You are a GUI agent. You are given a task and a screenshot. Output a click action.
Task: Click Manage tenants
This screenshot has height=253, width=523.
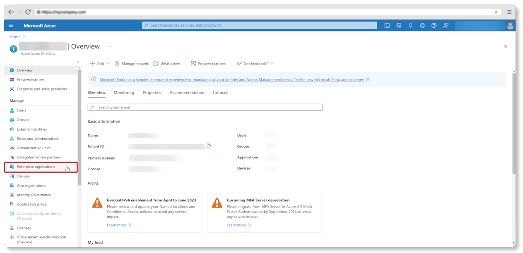(131, 64)
